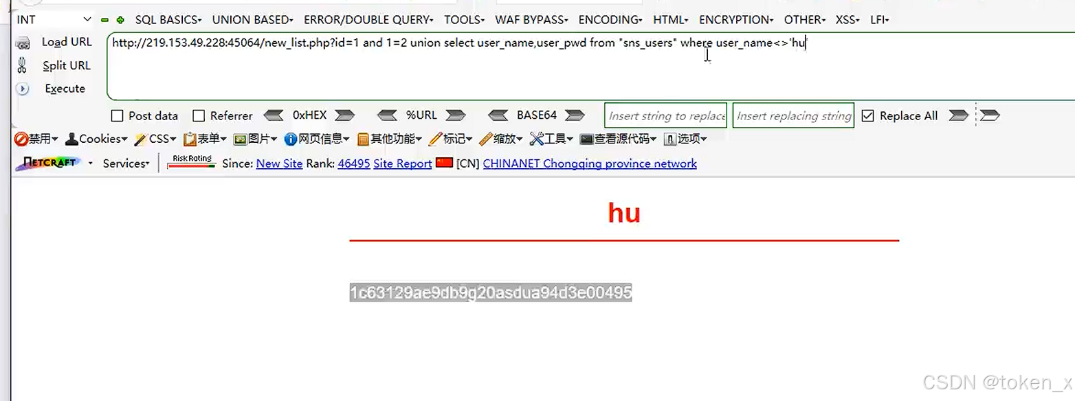Open the 标记 (Outline) menu
The image size is (1075, 401).
pyautogui.click(x=450, y=139)
